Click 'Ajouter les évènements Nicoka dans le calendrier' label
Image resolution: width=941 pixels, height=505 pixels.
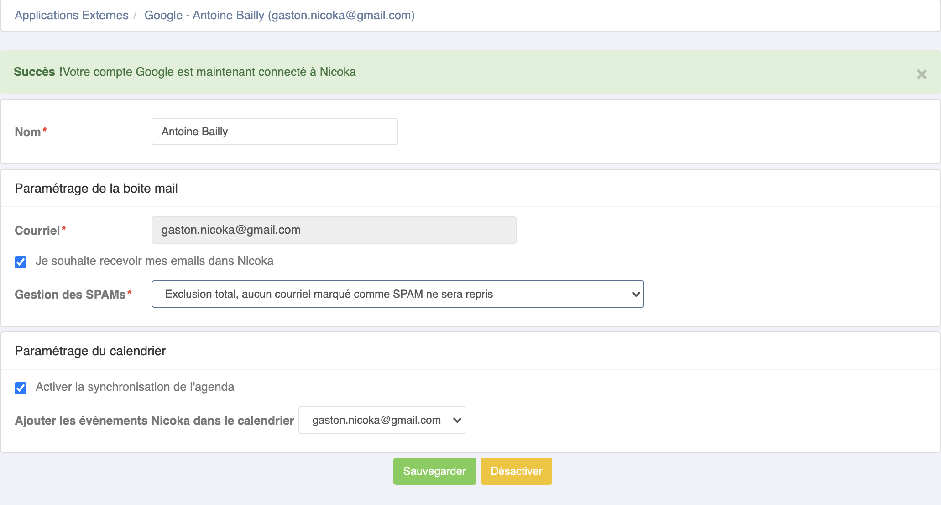coord(154,421)
